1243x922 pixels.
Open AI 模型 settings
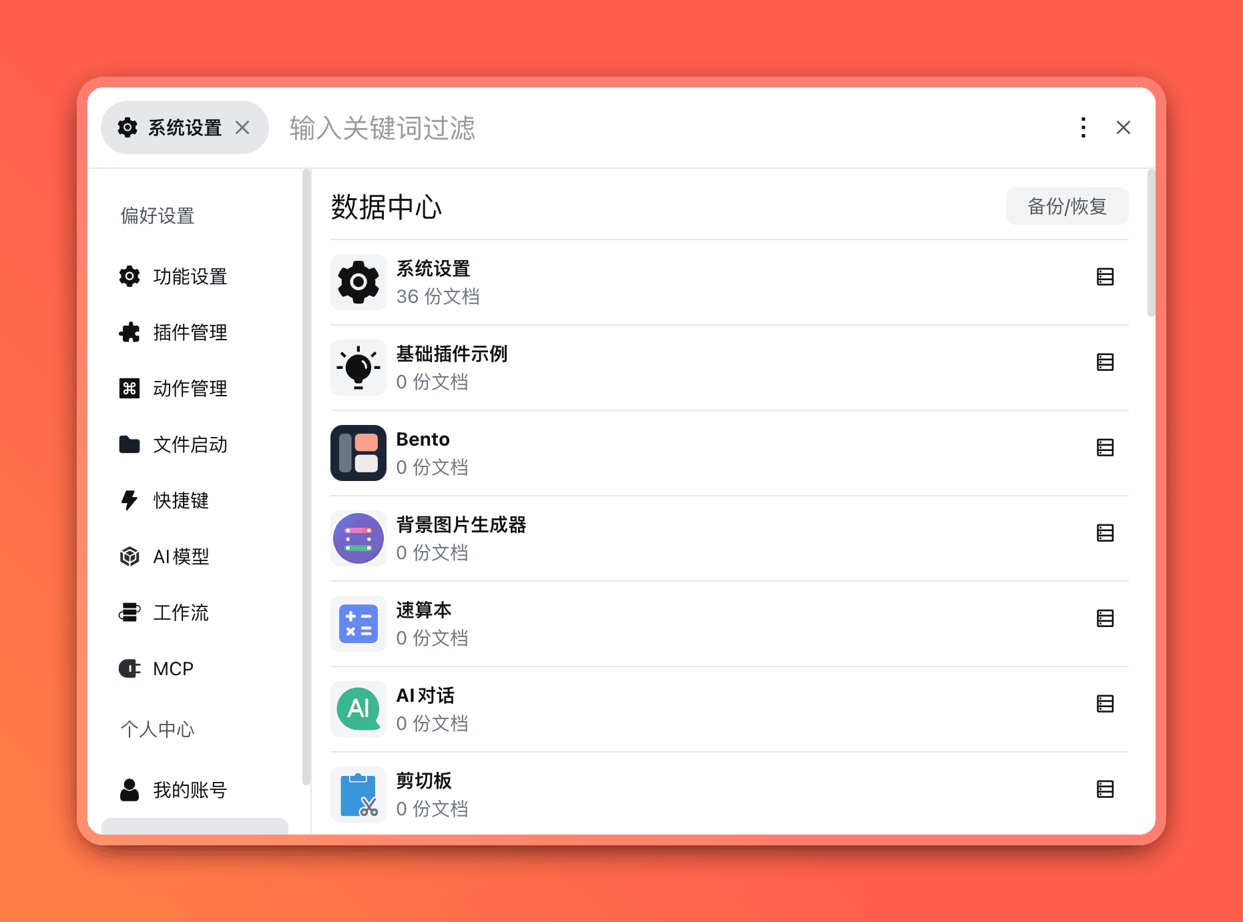(195, 556)
